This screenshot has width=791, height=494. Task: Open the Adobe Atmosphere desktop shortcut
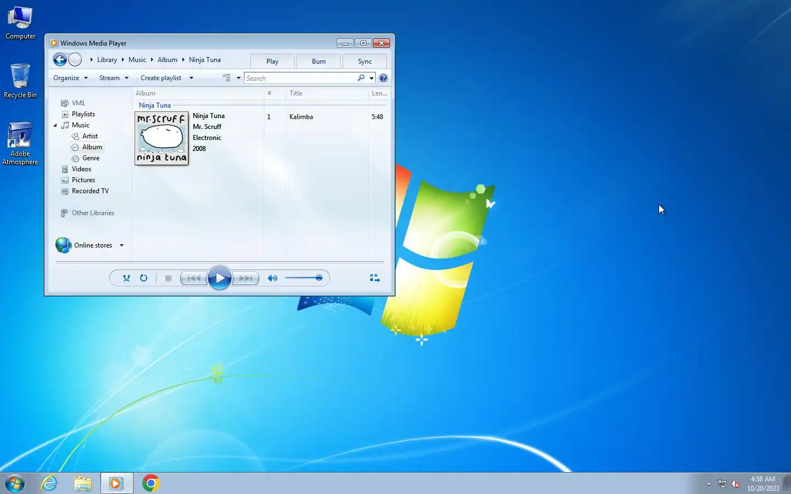click(20, 144)
